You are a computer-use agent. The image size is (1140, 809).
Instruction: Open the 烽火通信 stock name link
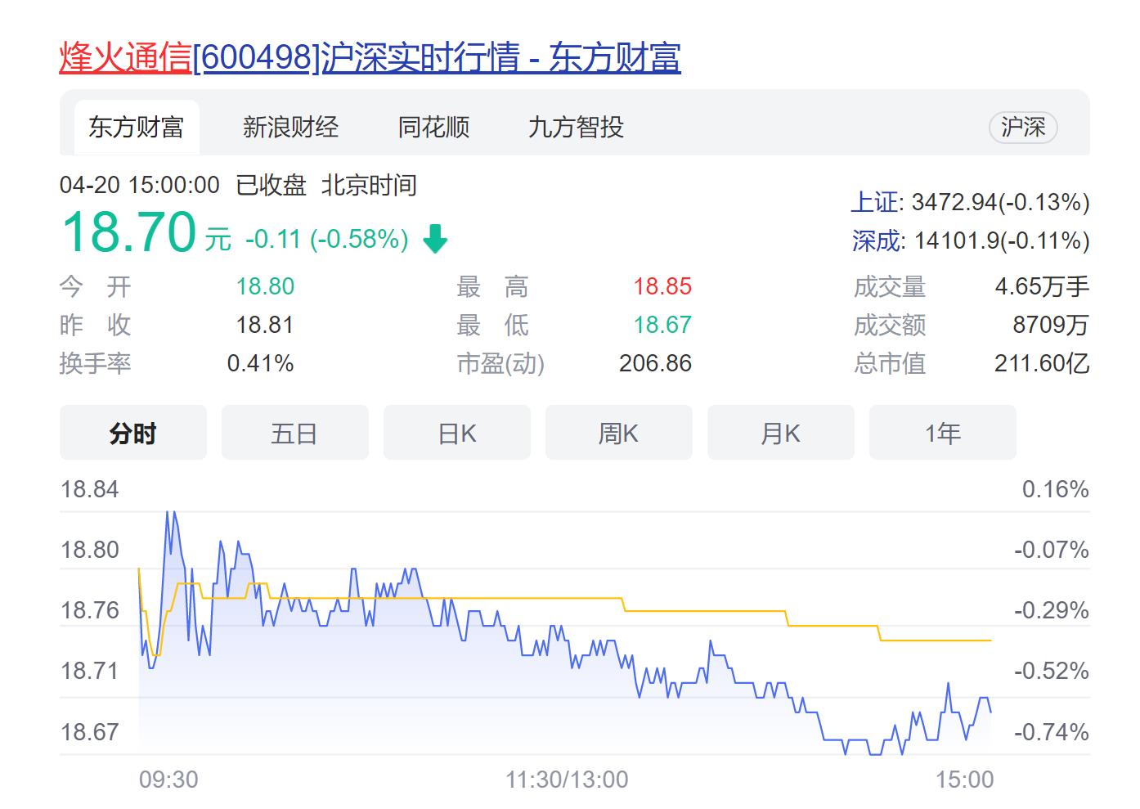[123, 56]
